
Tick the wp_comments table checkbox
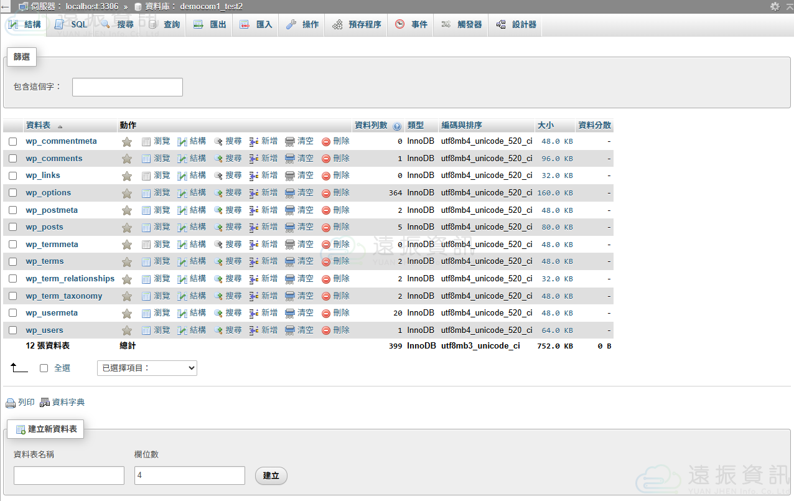coord(12,159)
